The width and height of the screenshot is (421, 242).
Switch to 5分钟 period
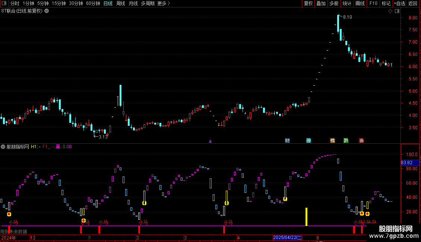(x=43, y=3)
